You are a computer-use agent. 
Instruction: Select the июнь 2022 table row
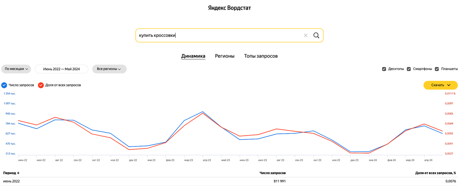(x=230, y=181)
